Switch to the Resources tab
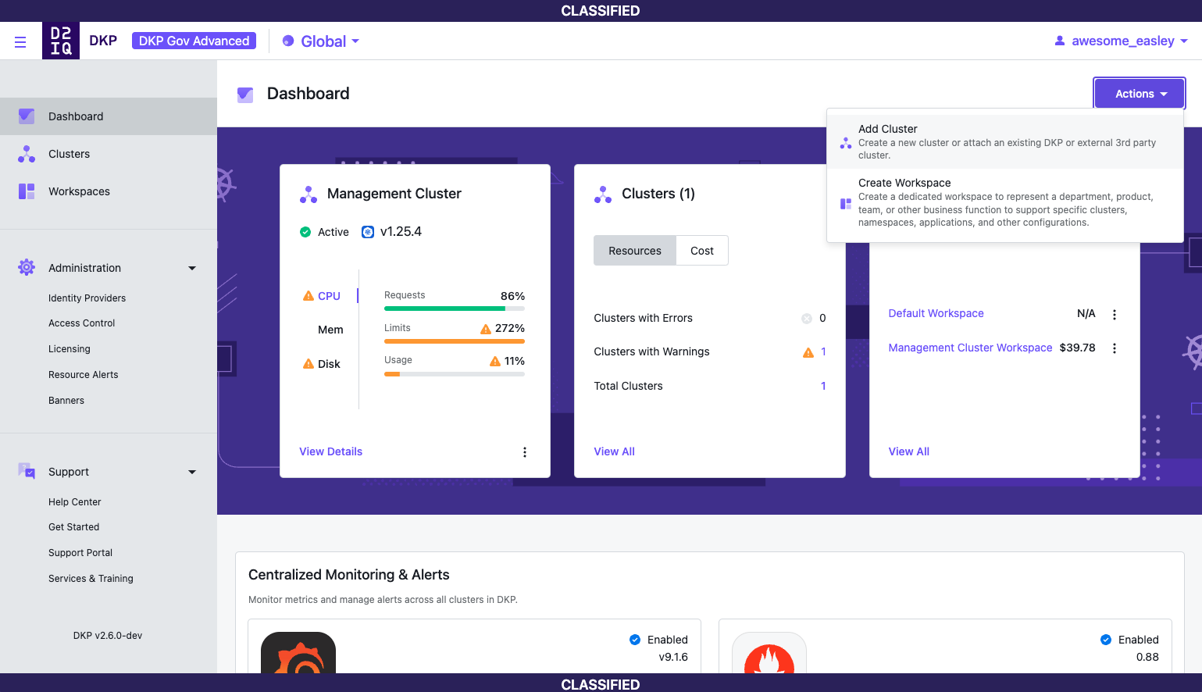This screenshot has height=692, width=1202. (635, 251)
